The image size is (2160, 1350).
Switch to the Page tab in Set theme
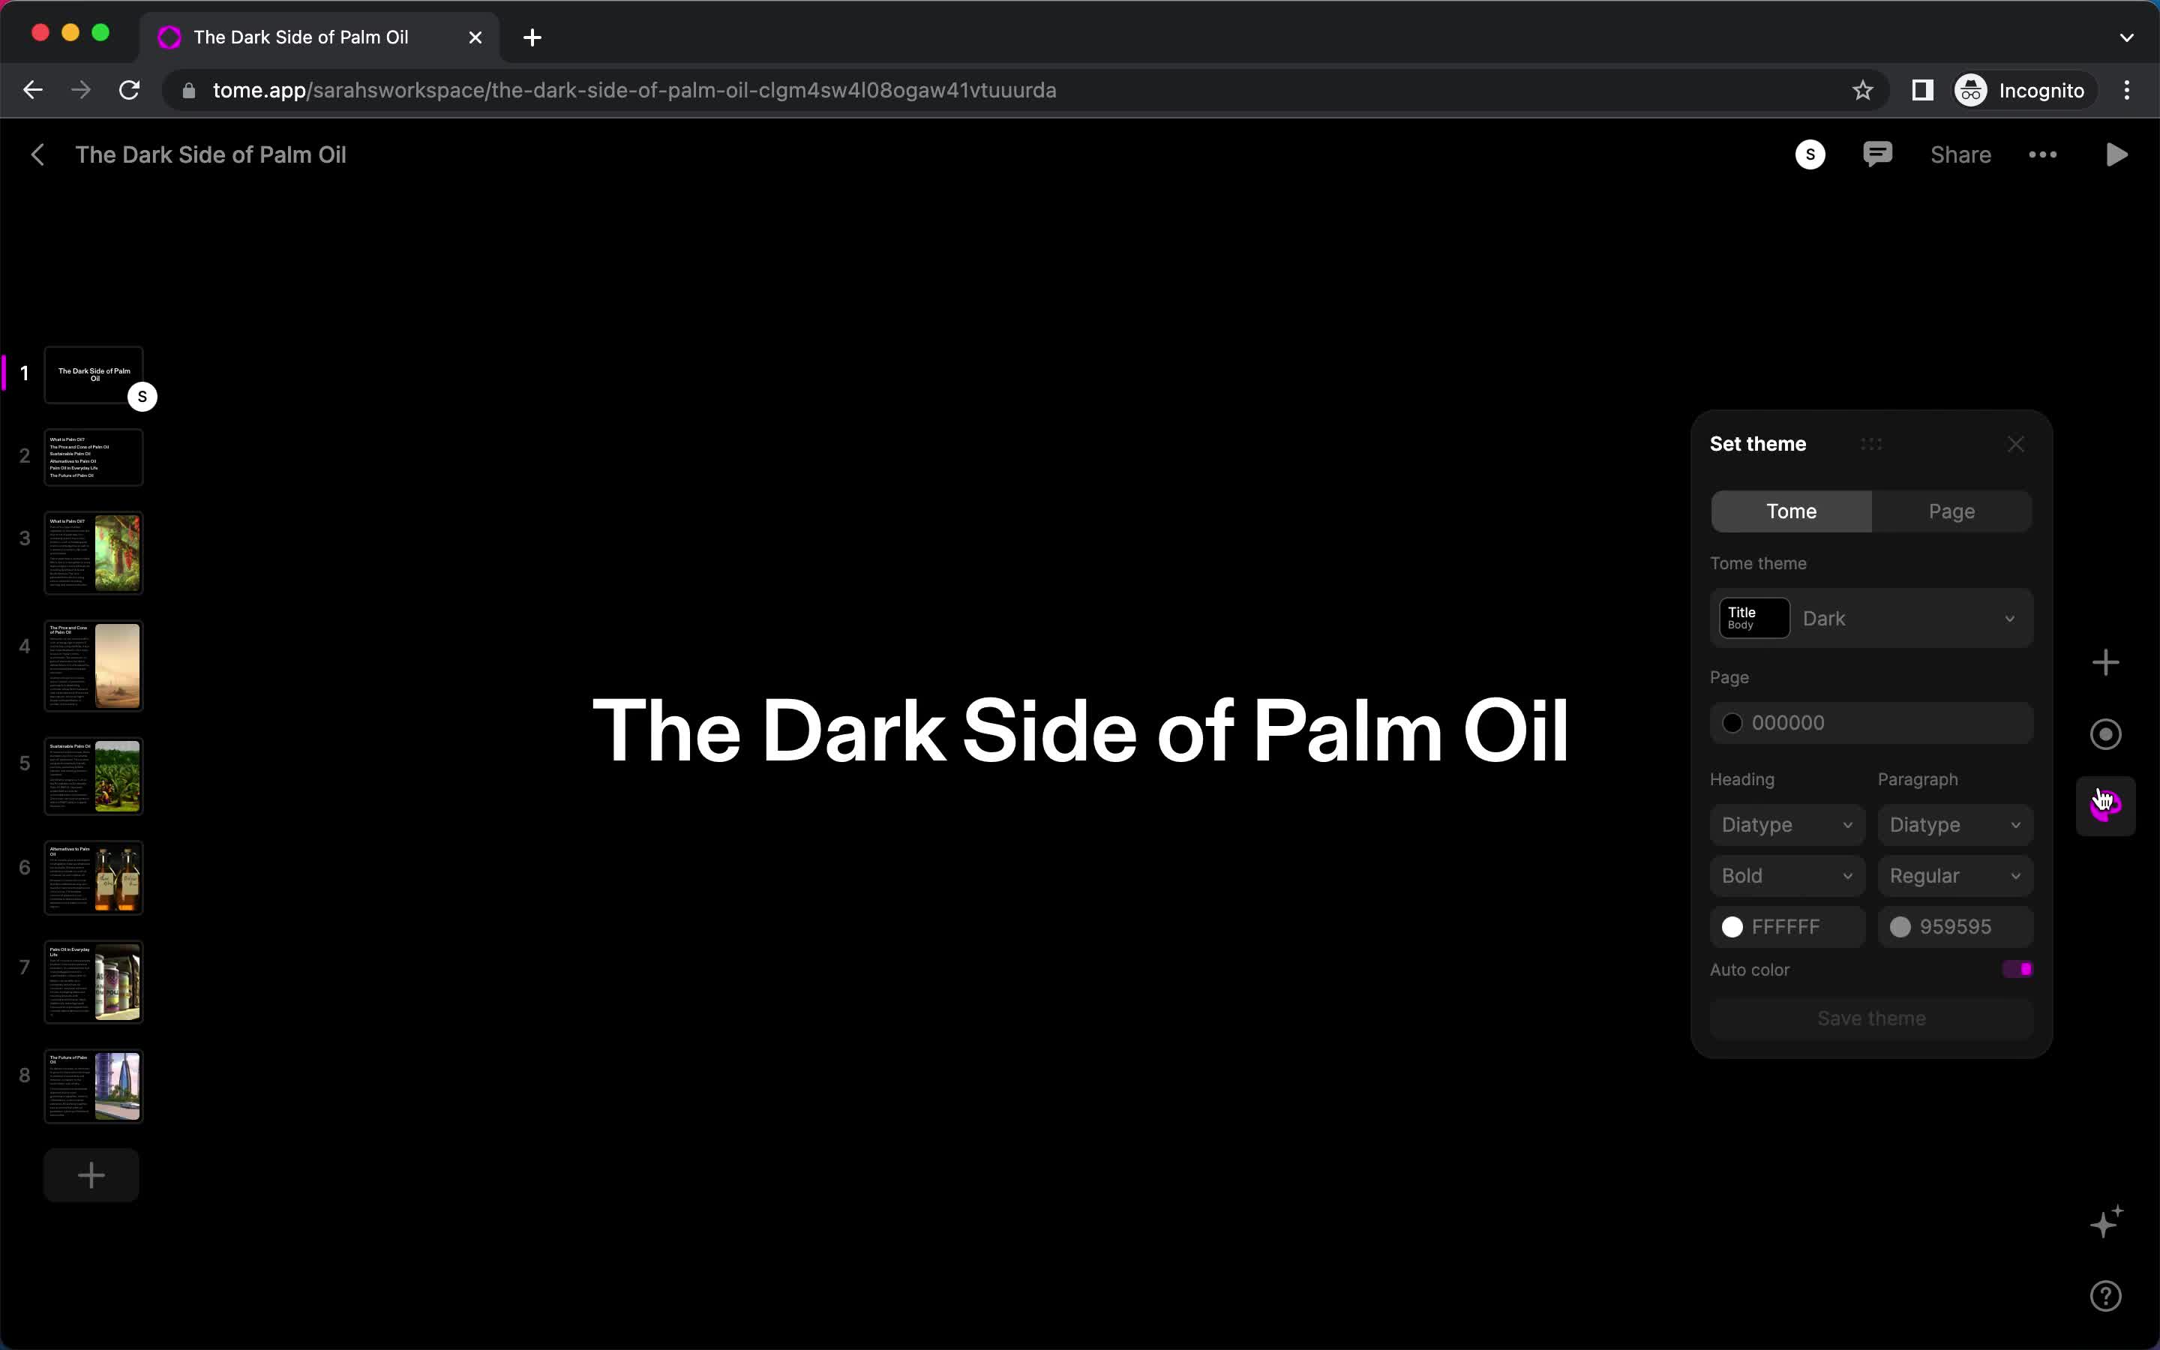pos(1950,510)
